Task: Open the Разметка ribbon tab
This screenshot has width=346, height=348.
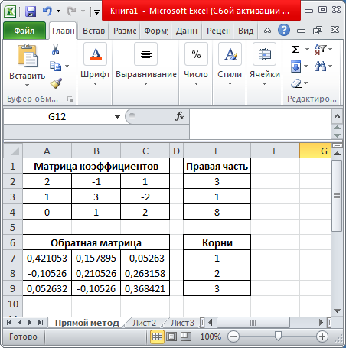Action: pos(125,31)
